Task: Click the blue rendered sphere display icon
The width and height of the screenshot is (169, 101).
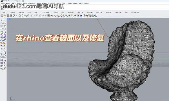Action: tap(81, 16)
